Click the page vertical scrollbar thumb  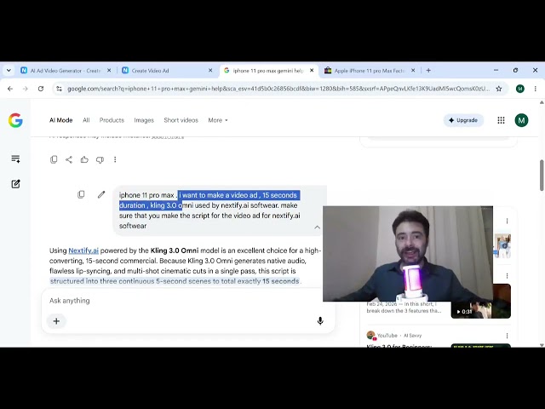(542, 176)
